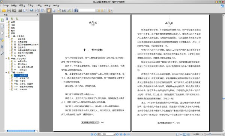225x136 pixels.
Task: Click the rotate-page icon next to monitor
Action: (x=37, y=10)
